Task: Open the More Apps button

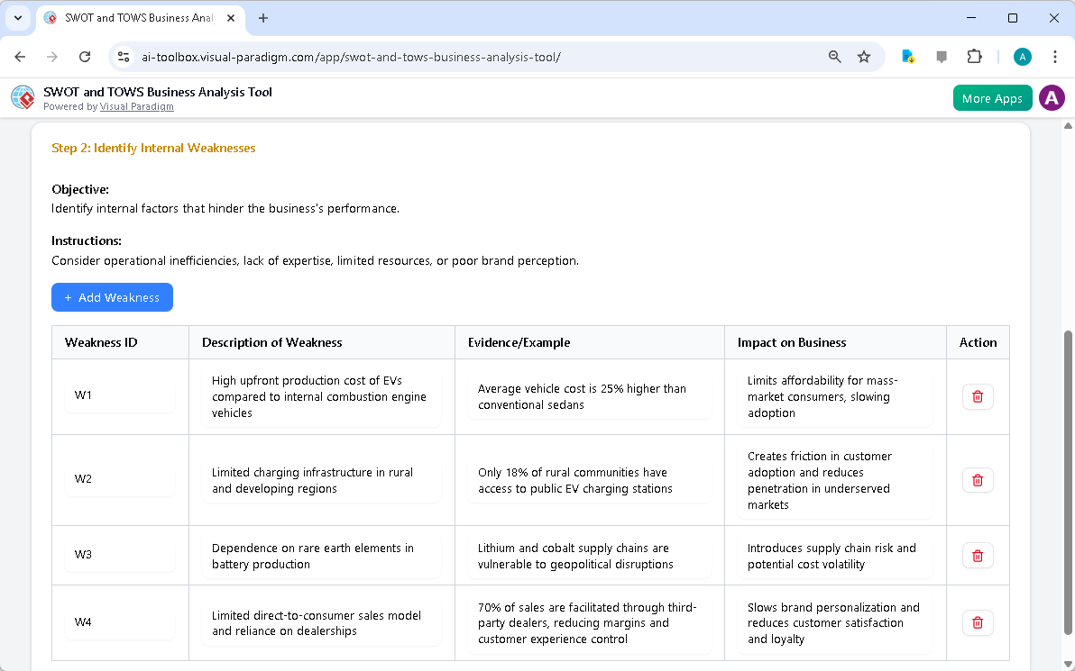Action: pyautogui.click(x=992, y=97)
